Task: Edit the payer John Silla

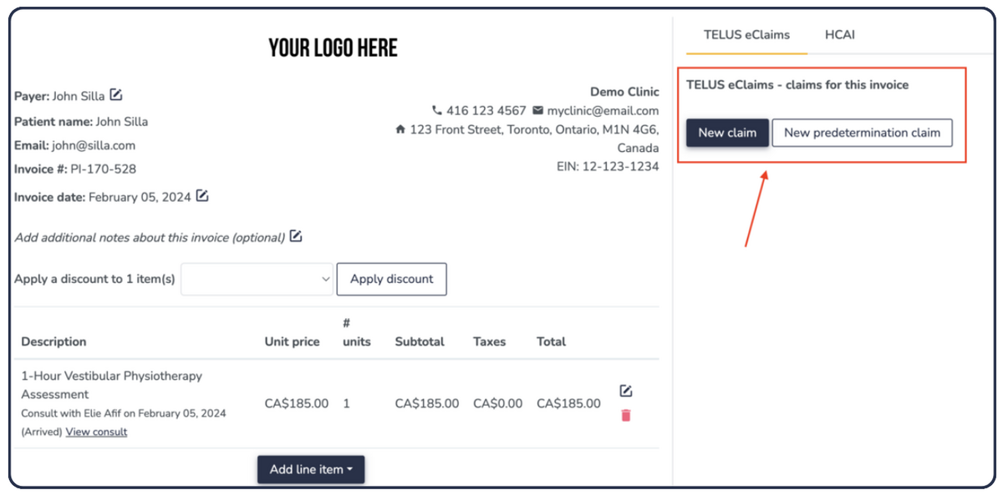Action: coord(116,95)
